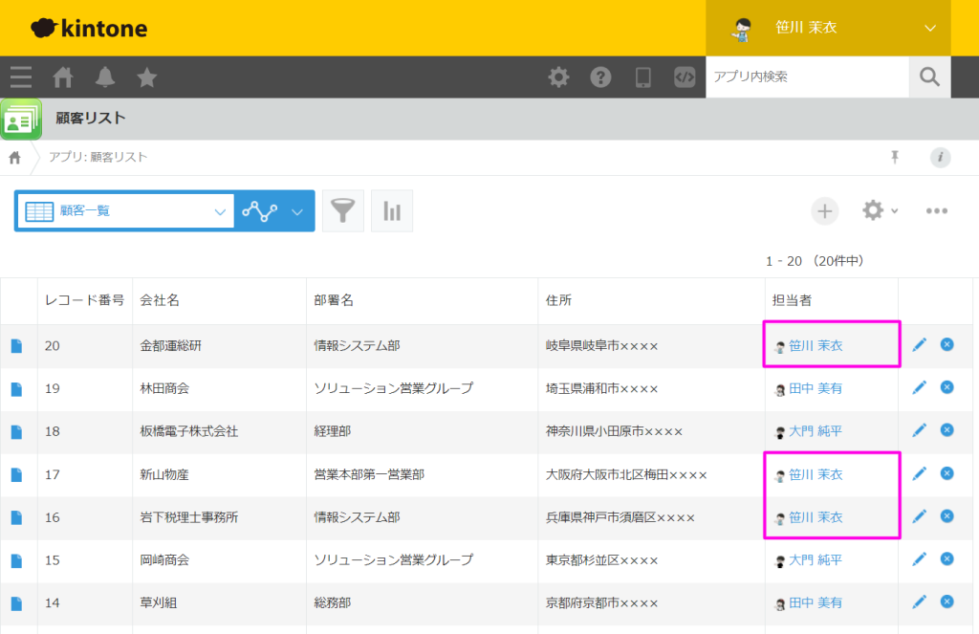
Task: Open 笹川 茉衣 profile in record 17
Action: click(816, 474)
